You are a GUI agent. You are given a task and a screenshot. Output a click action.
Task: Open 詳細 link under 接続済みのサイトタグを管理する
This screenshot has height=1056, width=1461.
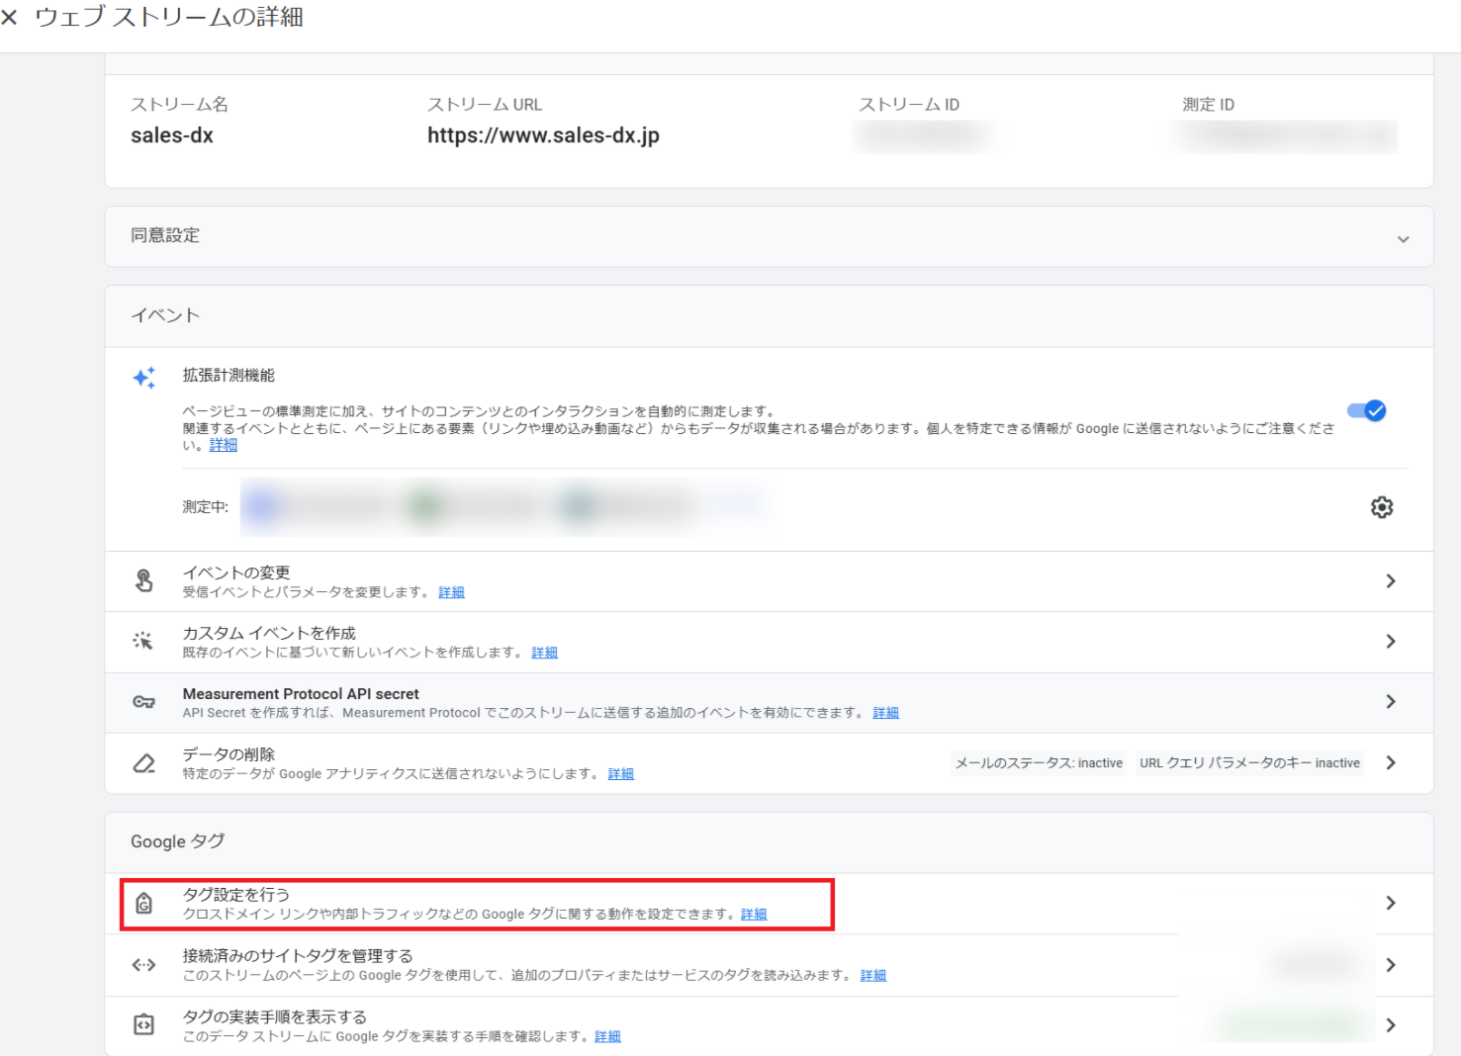point(873,976)
